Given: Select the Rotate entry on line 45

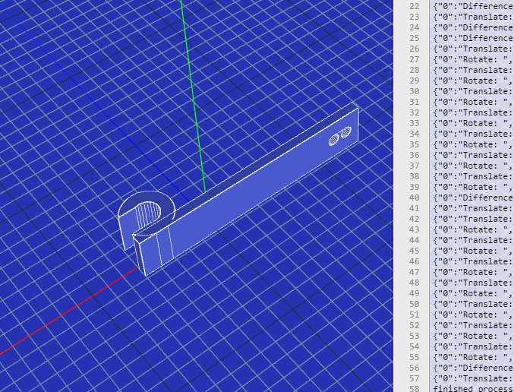Looking at the screenshot, I should tap(472, 251).
